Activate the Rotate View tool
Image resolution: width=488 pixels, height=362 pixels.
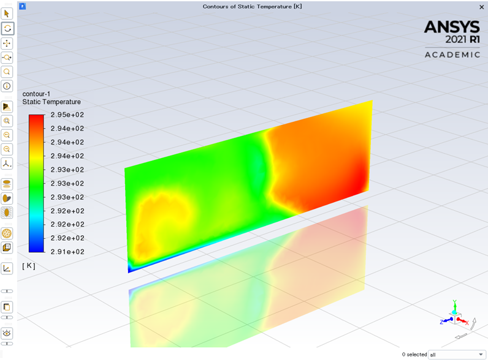[7, 29]
